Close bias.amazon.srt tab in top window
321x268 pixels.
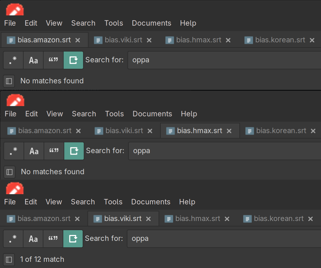78,40
